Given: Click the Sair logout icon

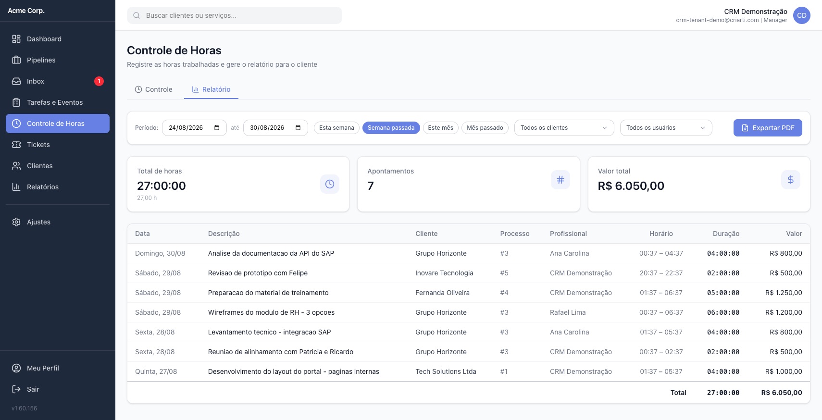Looking at the screenshot, I should click(16, 389).
